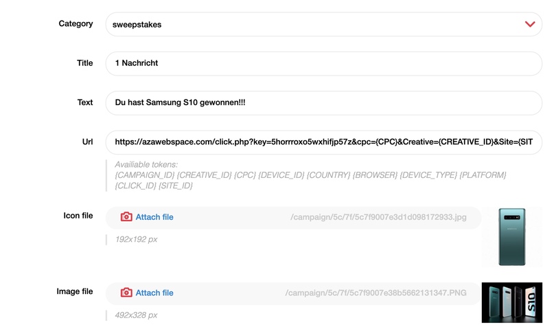Click the Url field with azawebspace link
The height and width of the screenshot is (336, 554).
click(323, 142)
